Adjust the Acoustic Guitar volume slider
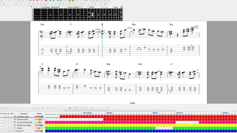 coord(39,122)
